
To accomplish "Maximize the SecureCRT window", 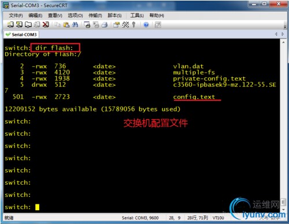I will click(265, 4).
